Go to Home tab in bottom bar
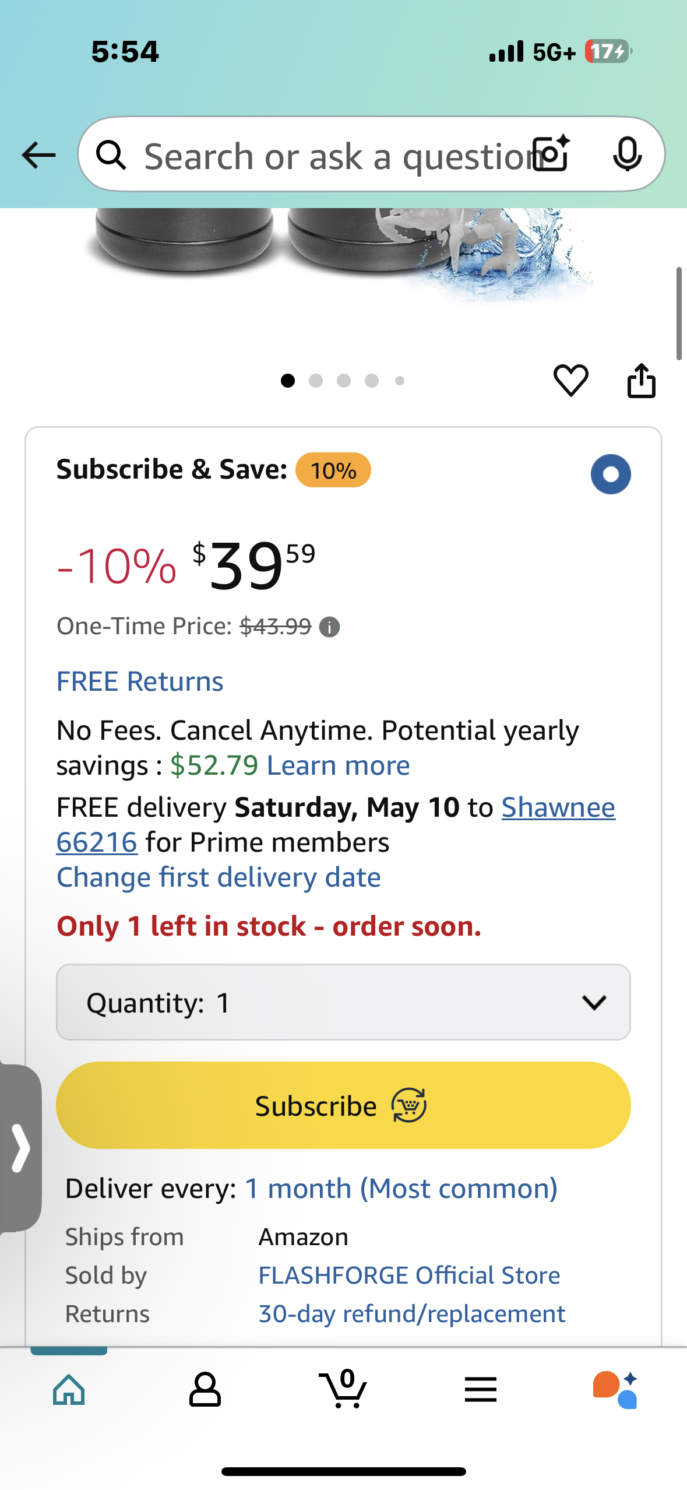687x1490 pixels. pyautogui.click(x=69, y=1389)
